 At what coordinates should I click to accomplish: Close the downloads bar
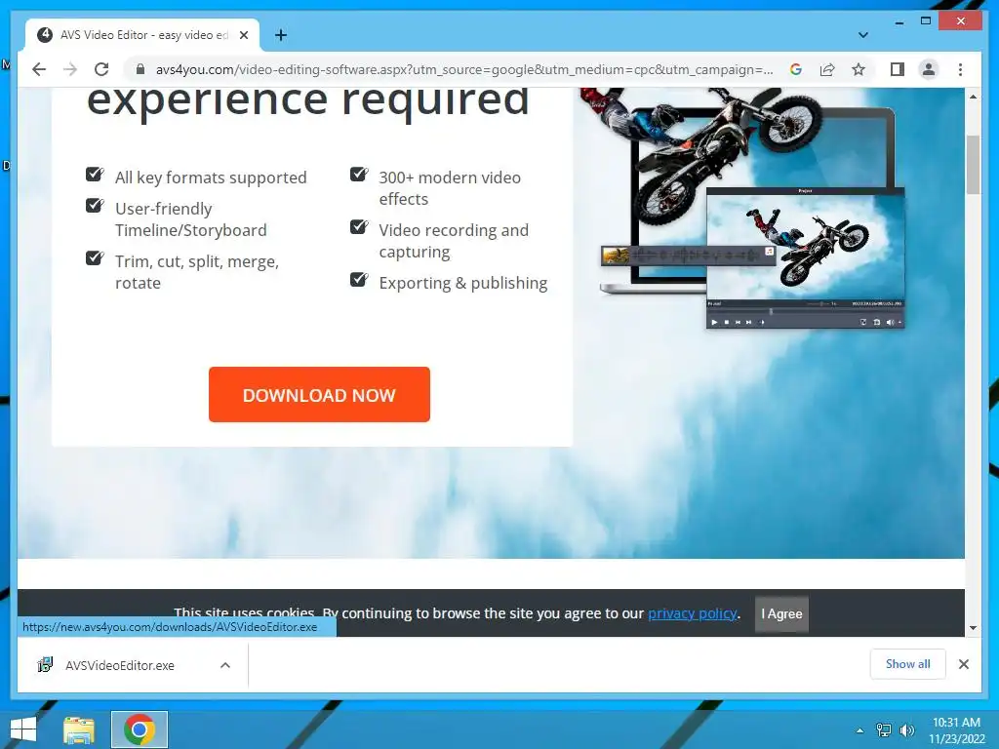pos(963,664)
